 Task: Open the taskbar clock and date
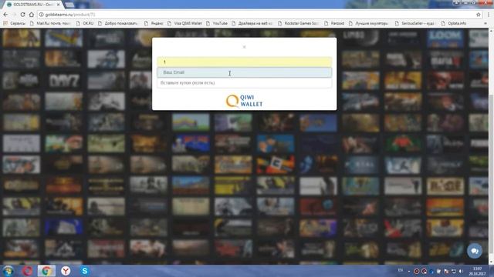(x=477, y=271)
